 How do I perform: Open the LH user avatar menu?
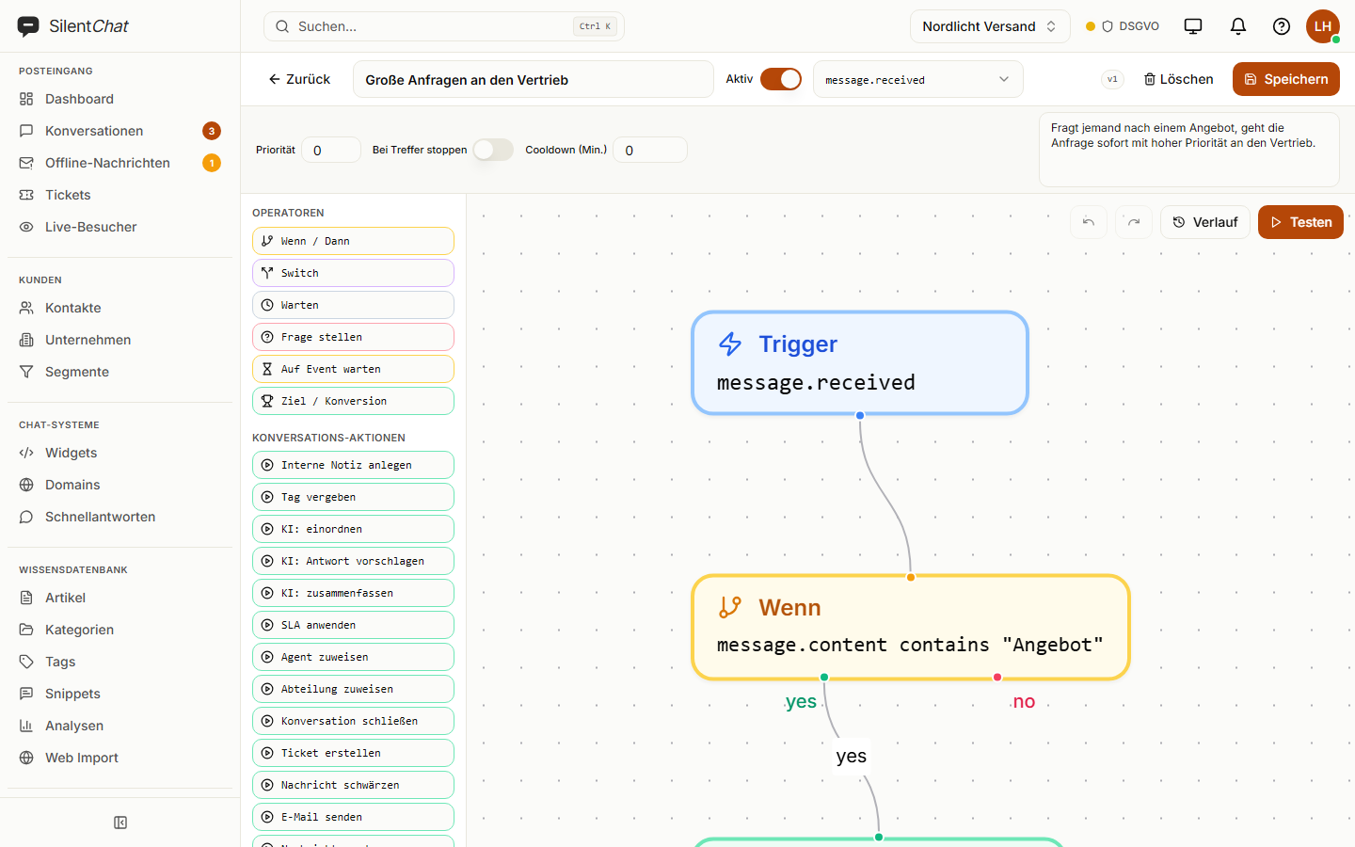[1323, 26]
